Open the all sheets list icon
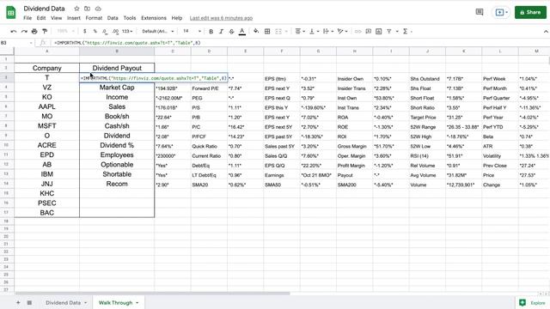Screen dimensions: 550x309 click(x=29, y=302)
